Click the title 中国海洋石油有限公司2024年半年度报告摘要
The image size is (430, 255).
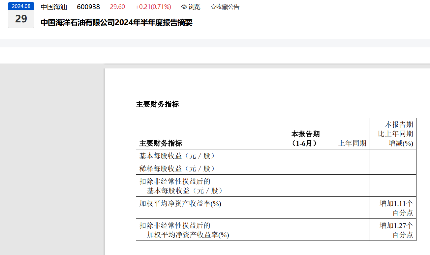tap(116, 23)
